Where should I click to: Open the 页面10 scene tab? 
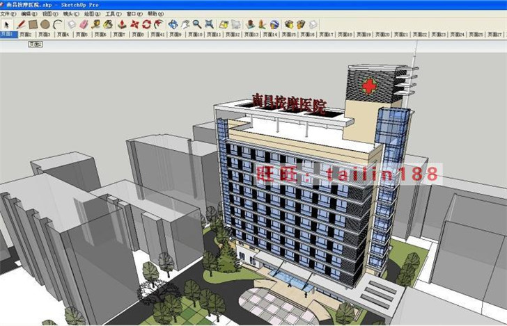(195, 34)
